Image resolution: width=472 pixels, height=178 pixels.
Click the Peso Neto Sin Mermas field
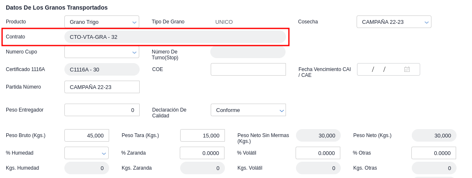[318, 135]
